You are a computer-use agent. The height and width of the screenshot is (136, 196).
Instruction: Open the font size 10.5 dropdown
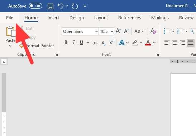(112, 31)
